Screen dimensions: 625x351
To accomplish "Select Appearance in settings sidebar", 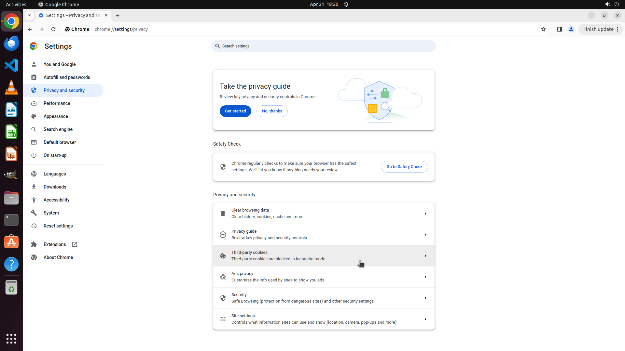I will (56, 116).
